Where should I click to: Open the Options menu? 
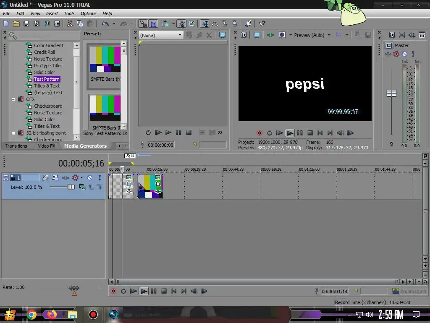(x=88, y=13)
